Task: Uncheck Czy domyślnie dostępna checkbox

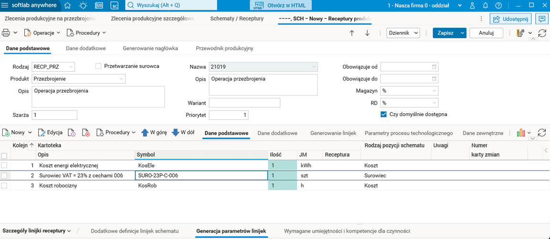Action: pos(383,114)
